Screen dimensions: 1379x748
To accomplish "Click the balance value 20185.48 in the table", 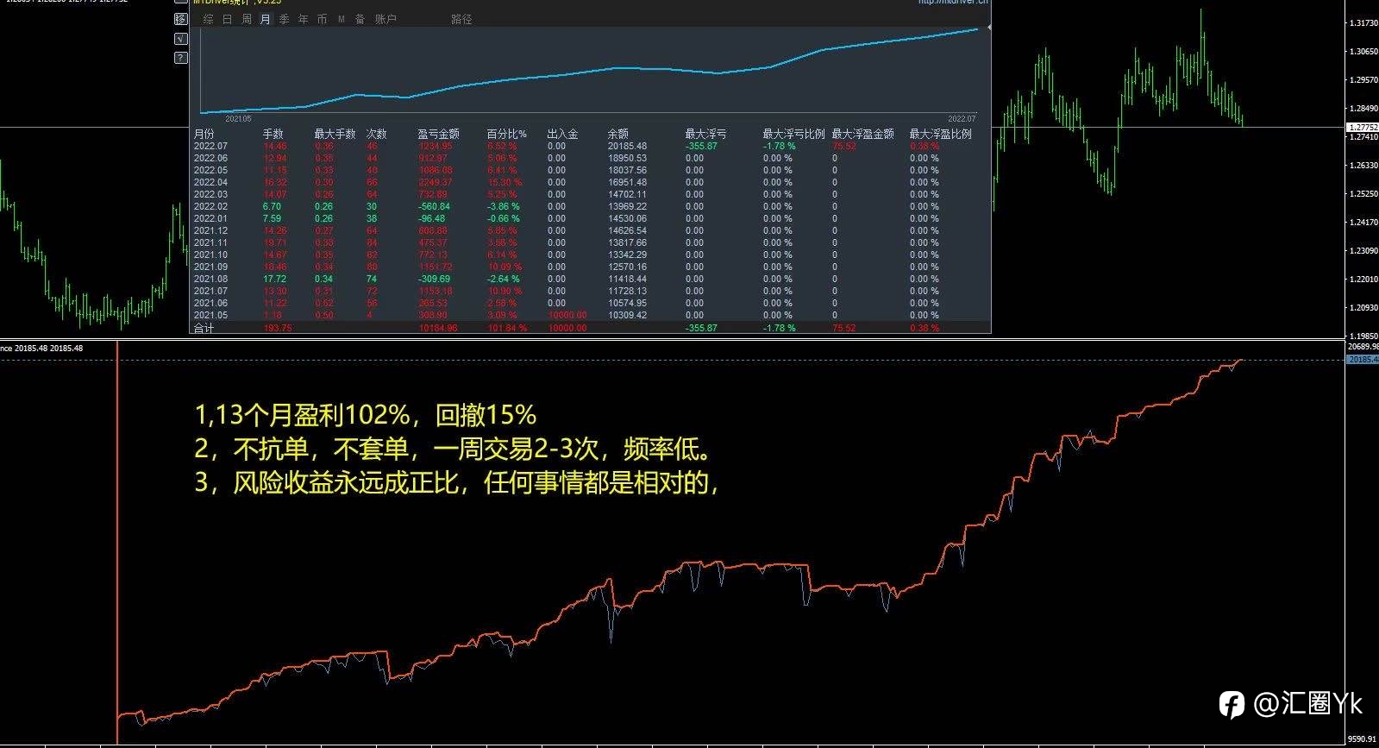I will pos(627,146).
